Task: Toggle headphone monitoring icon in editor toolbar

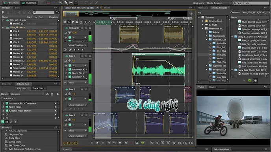Action: pos(89,22)
